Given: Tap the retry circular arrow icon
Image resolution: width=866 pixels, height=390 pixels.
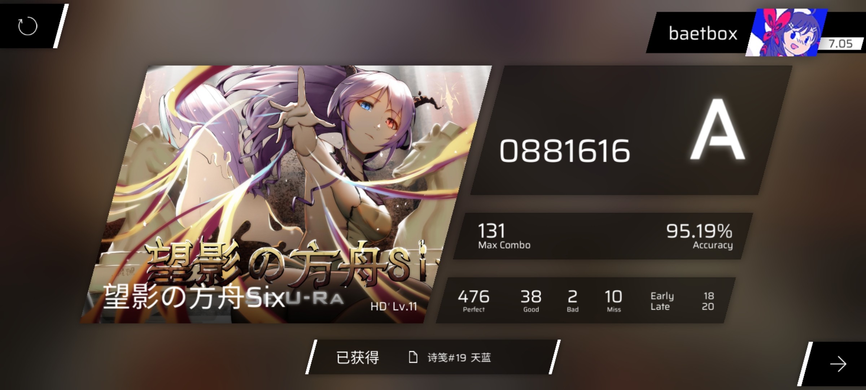Looking at the screenshot, I should pyautogui.click(x=28, y=26).
